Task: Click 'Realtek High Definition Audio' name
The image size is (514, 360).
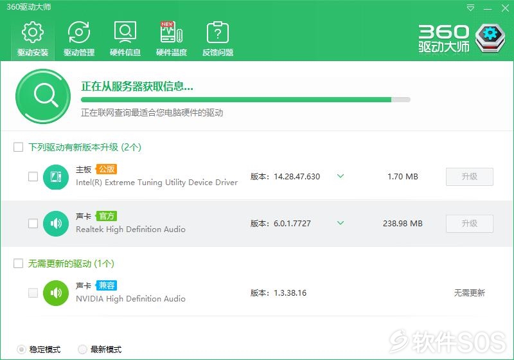Action: pyautogui.click(x=130, y=230)
